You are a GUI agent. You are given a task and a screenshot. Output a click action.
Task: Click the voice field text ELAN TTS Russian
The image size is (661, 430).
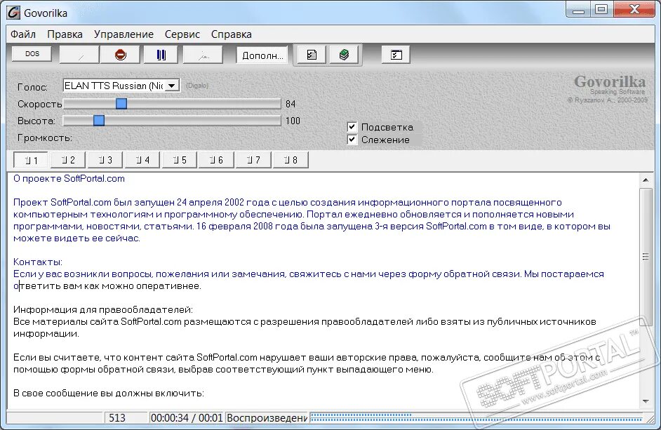click(x=114, y=86)
